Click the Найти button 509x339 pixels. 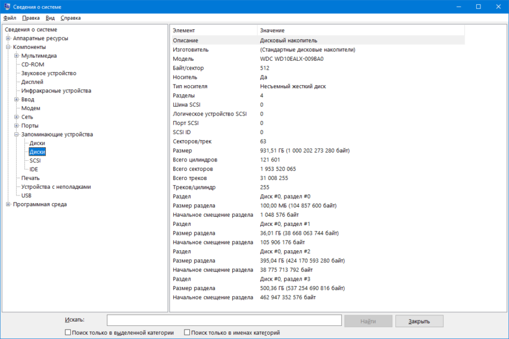[x=367, y=321]
